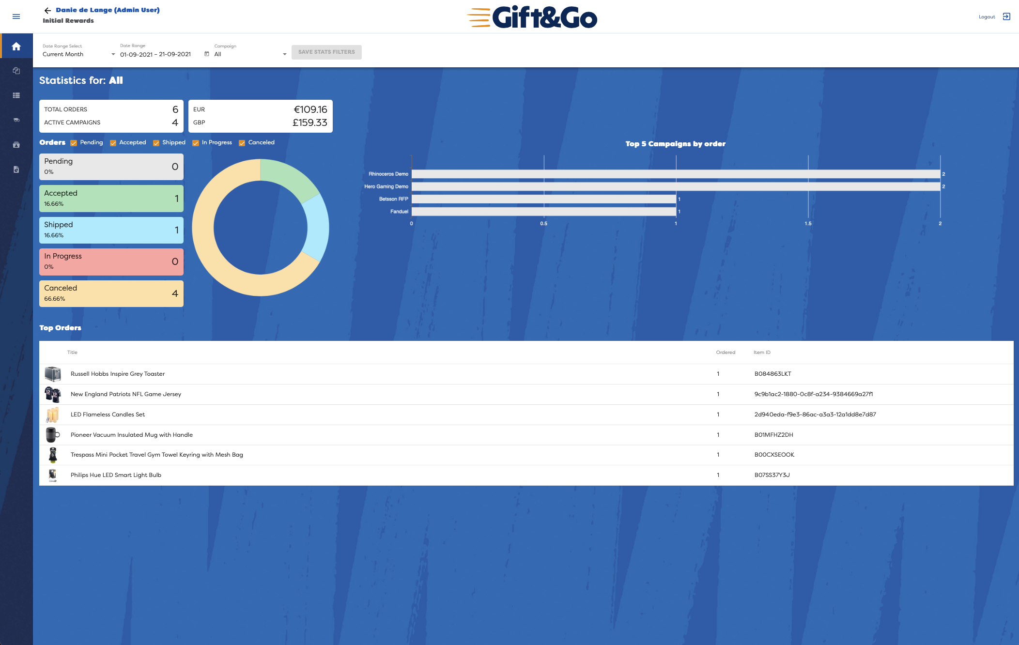The image size is (1019, 645).
Task: Click the shipping truck icon in sidebar
Action: pyautogui.click(x=16, y=120)
